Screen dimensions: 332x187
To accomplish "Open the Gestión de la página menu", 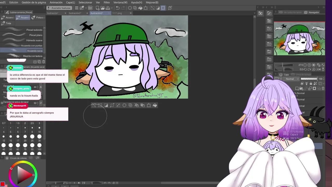I will [x=34, y=2].
